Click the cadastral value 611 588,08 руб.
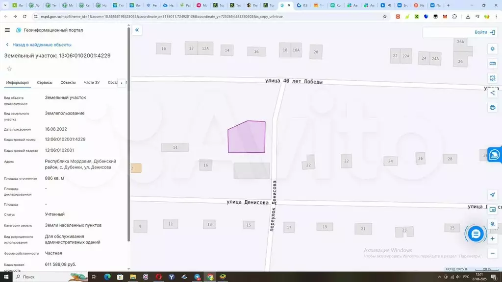The image size is (502, 282). click(60, 264)
